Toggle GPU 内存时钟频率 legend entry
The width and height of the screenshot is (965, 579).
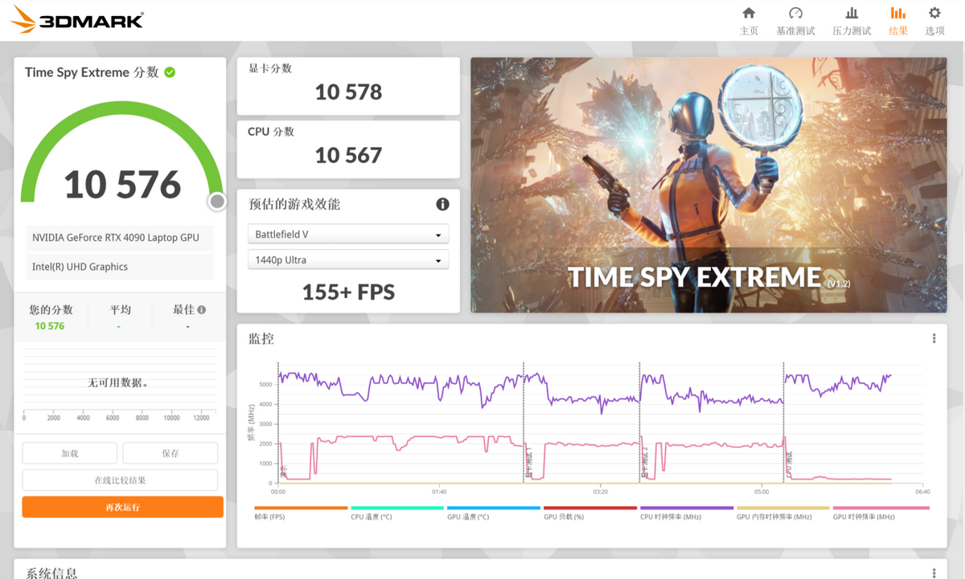[x=783, y=513]
